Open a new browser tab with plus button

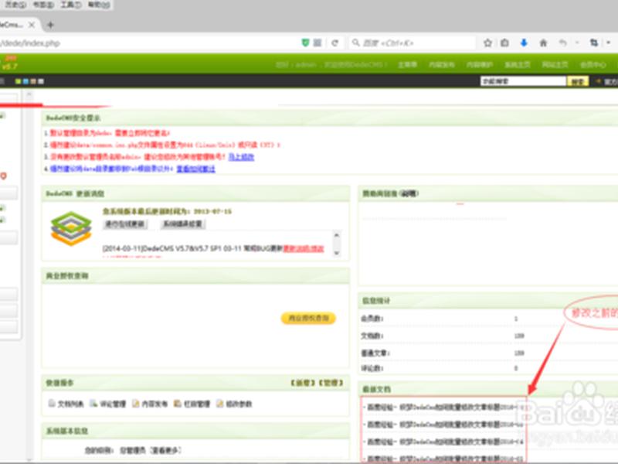coord(50,25)
